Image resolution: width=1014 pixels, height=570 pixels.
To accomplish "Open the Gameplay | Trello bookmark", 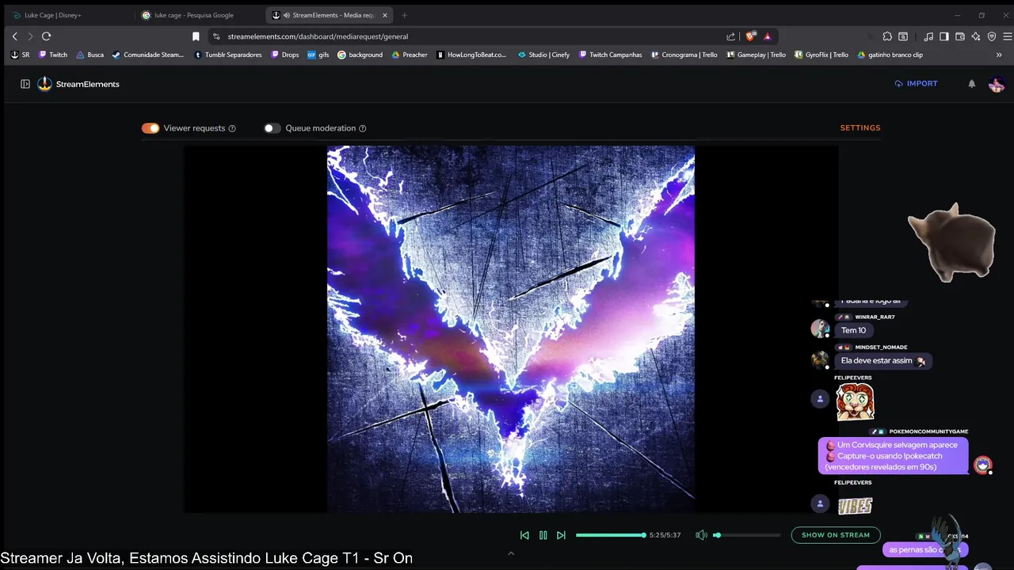I will (x=756, y=55).
